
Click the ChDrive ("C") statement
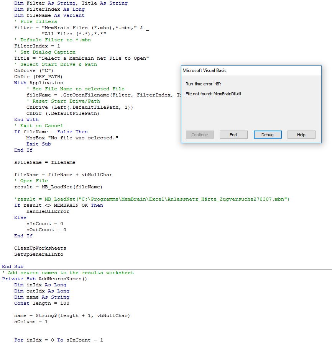tap(34, 70)
